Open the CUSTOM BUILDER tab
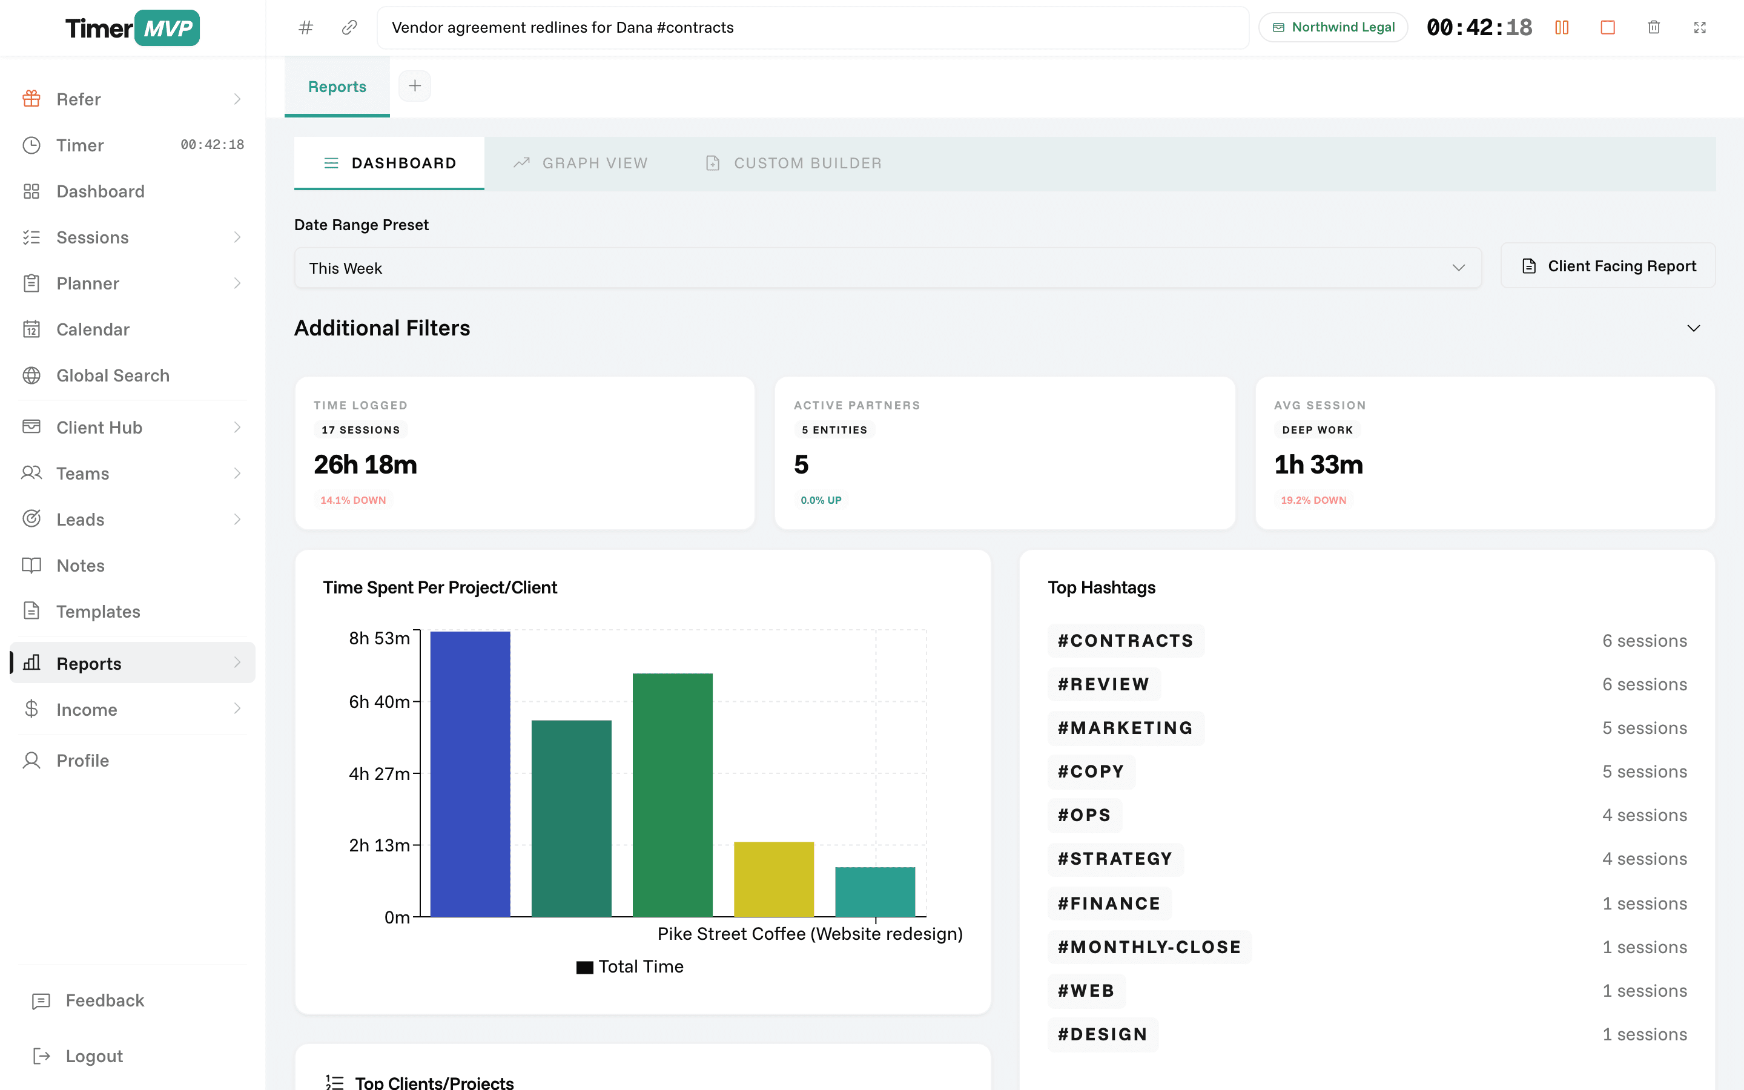 pos(793,163)
